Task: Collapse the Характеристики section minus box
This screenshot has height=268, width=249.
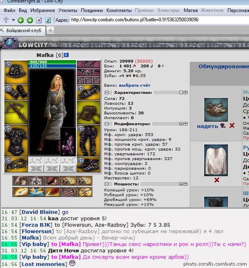Action: 107,93
